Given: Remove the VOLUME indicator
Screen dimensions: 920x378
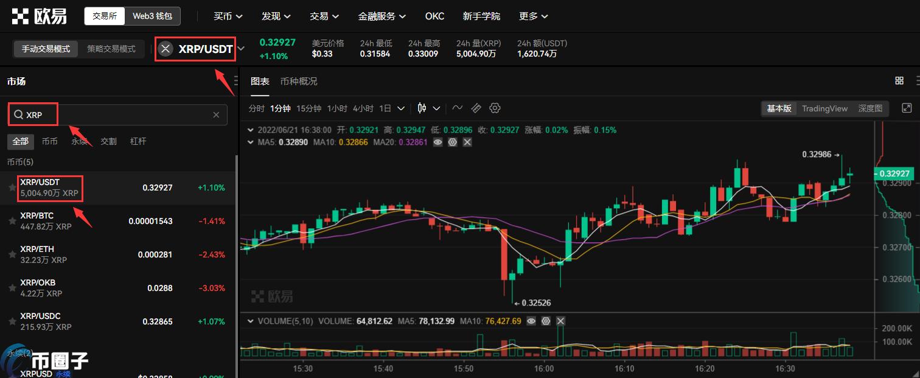Looking at the screenshot, I should click(560, 321).
